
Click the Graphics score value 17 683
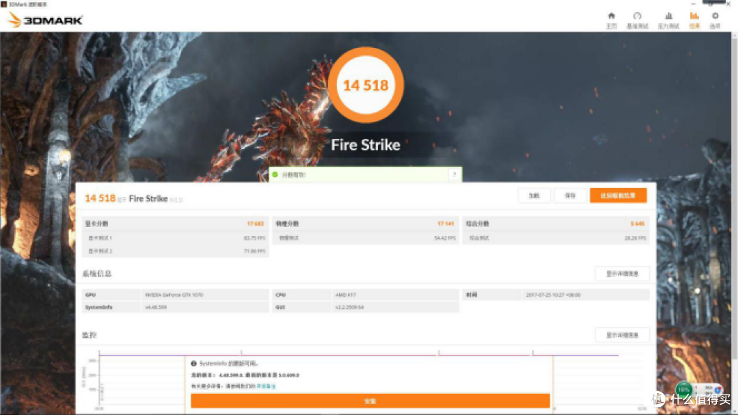255,224
